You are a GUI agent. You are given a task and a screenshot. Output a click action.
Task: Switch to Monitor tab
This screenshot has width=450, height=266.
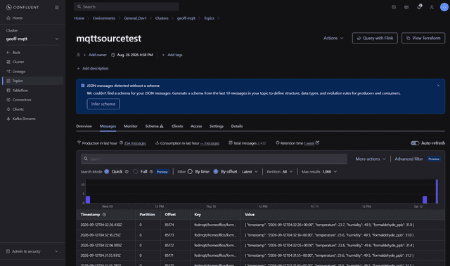click(x=131, y=126)
